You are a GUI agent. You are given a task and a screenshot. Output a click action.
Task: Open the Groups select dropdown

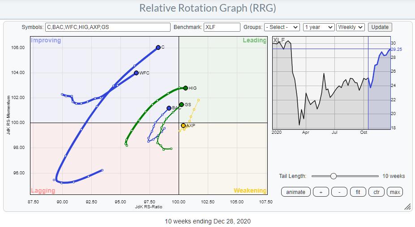pyautogui.click(x=282, y=27)
